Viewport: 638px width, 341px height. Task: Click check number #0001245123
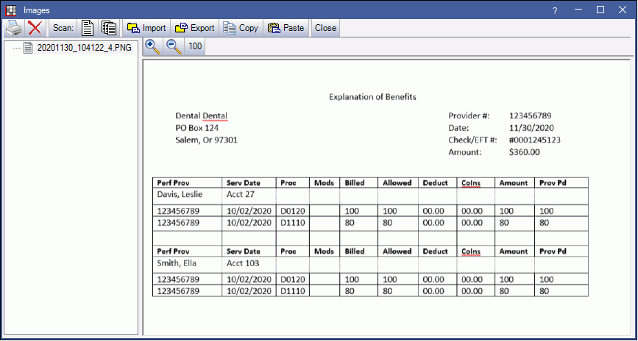[x=535, y=140]
